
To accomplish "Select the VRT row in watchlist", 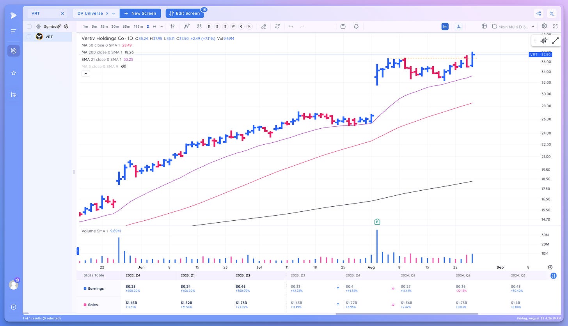I will pos(47,37).
